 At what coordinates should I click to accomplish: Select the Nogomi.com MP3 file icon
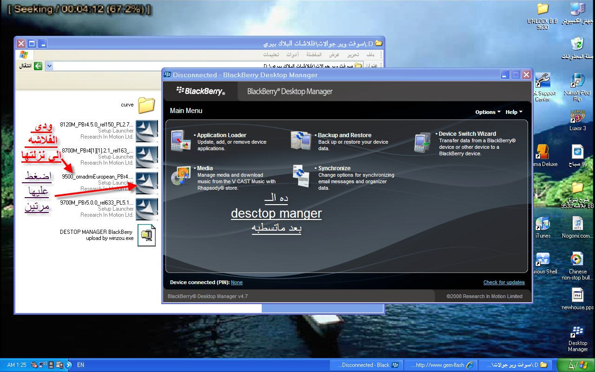pyautogui.click(x=577, y=223)
